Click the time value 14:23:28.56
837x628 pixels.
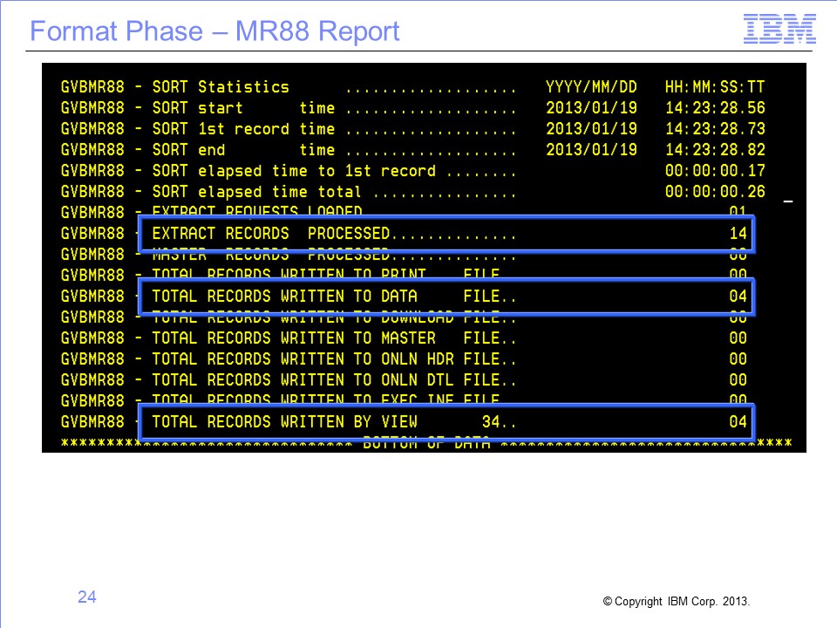[715, 108]
